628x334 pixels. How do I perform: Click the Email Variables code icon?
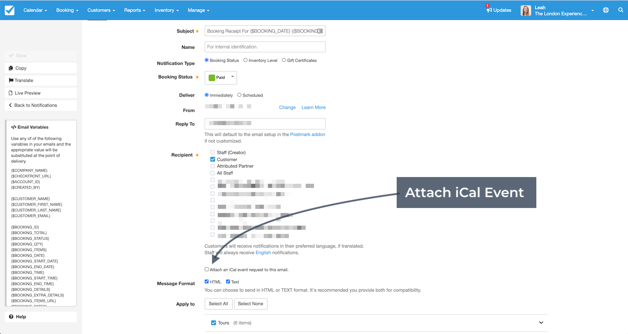[14, 127]
